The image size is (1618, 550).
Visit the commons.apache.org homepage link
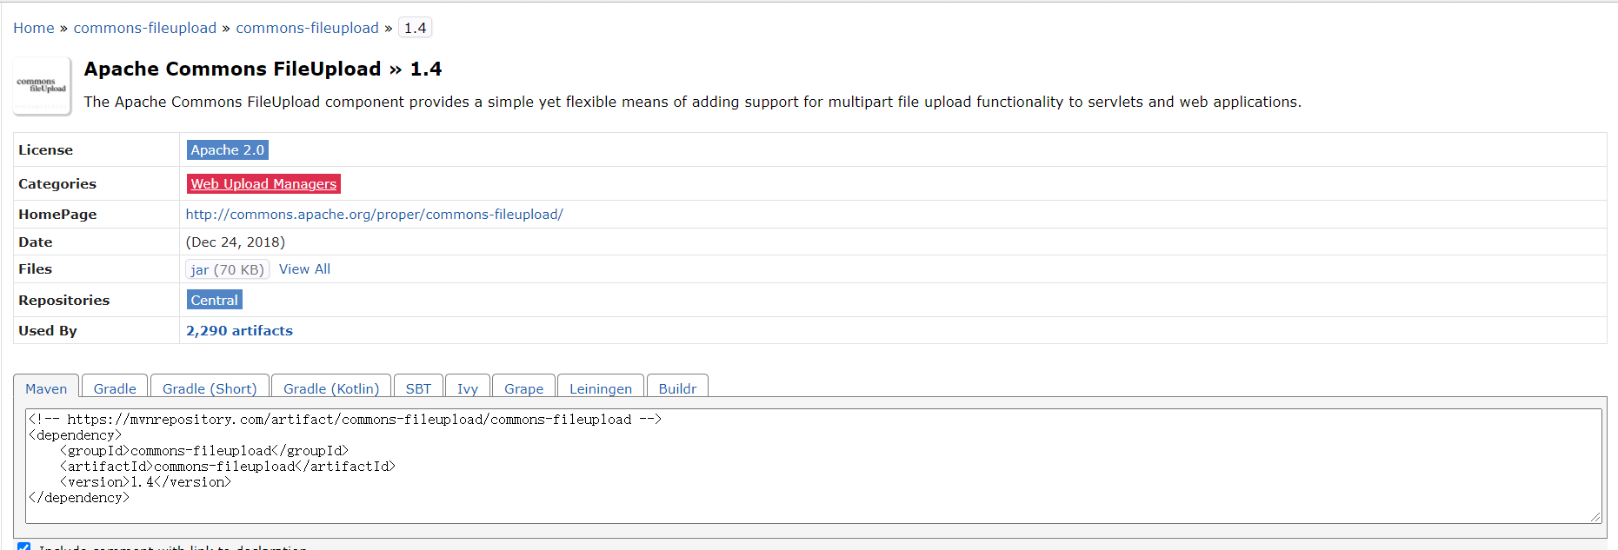[x=374, y=215]
